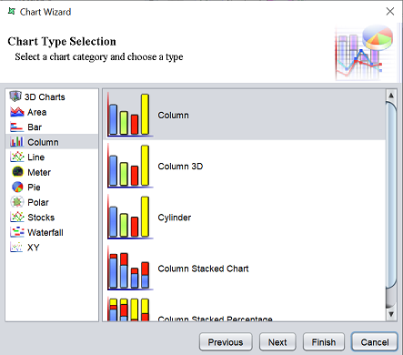The height and width of the screenshot is (355, 403).
Task: Advance with the Next button
Action: (x=277, y=342)
